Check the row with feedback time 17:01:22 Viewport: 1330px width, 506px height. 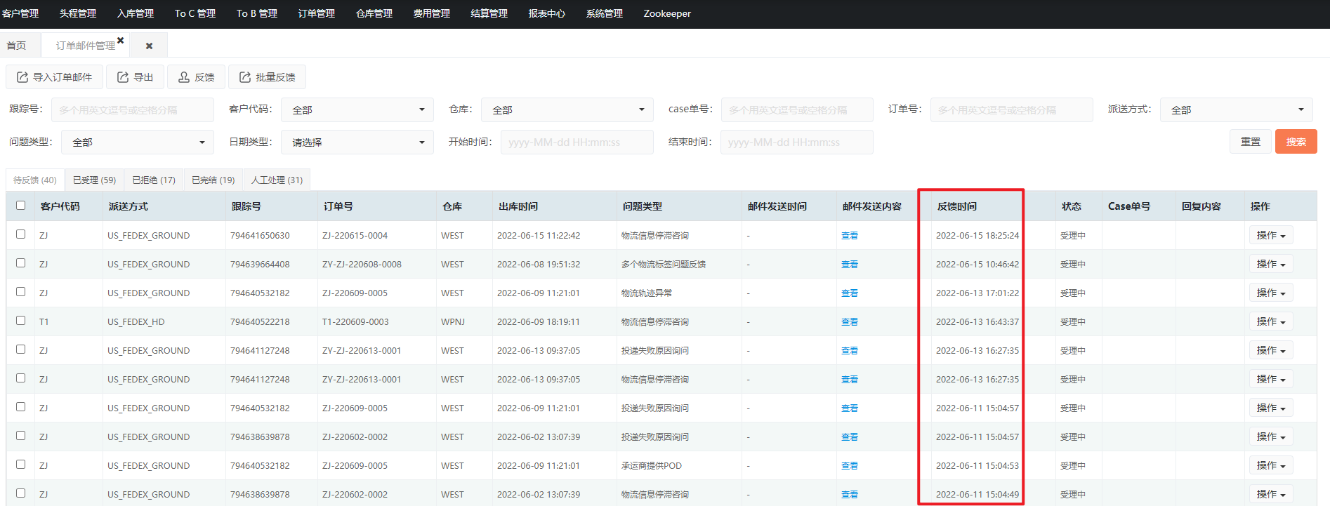point(20,292)
